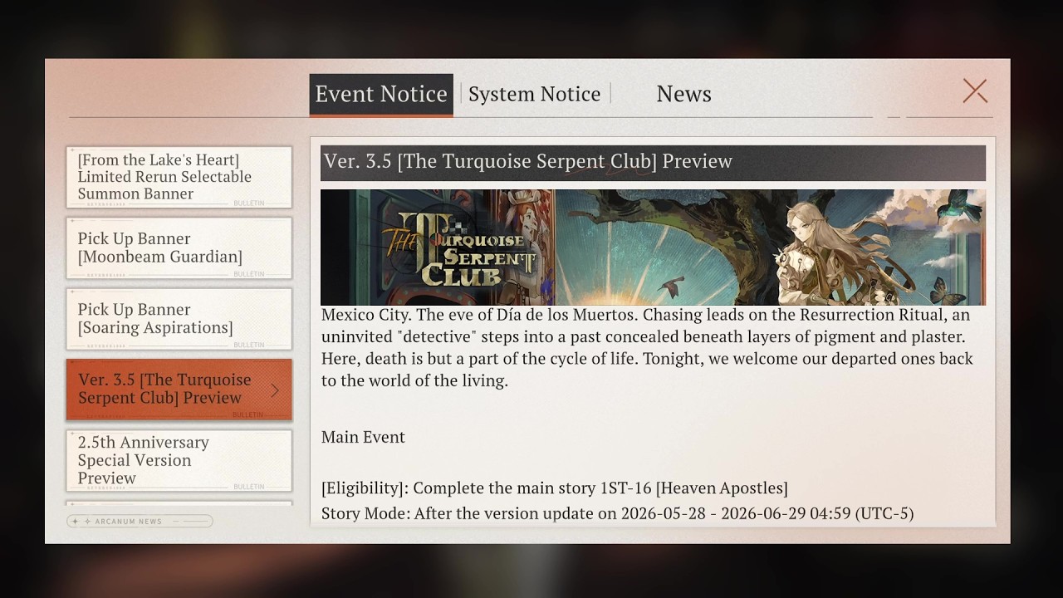The image size is (1063, 598).
Task: Click the Turquoise Serpent Club banner image
Action: coord(653,248)
